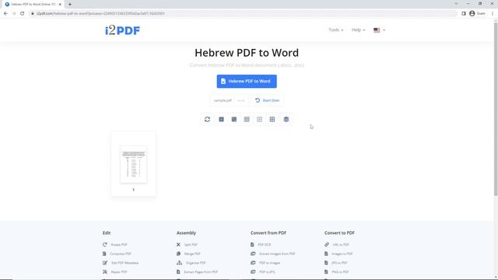The image size is (498, 280).
Task: Open the URL to PDF link
Action: [341, 245]
